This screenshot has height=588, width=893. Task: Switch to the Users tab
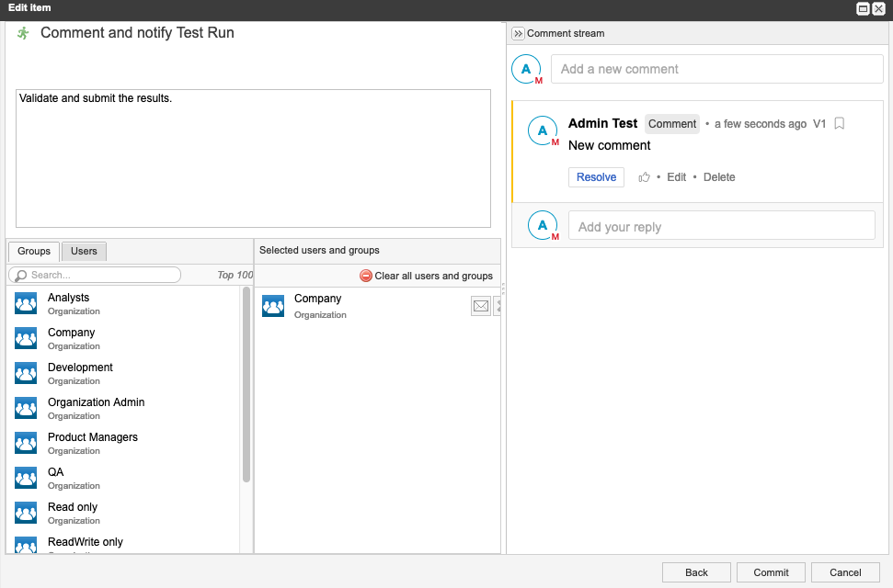84,251
